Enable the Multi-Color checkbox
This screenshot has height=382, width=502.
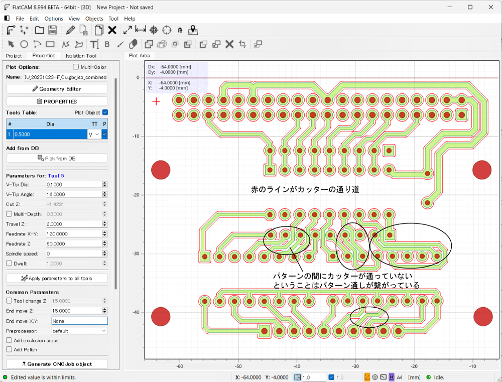pos(76,67)
